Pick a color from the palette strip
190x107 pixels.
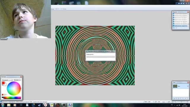[11, 98]
